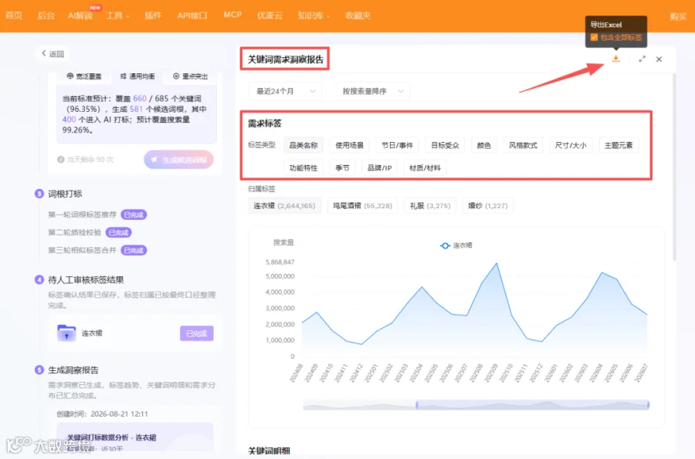Go to 首页 in top navigation

(x=14, y=15)
